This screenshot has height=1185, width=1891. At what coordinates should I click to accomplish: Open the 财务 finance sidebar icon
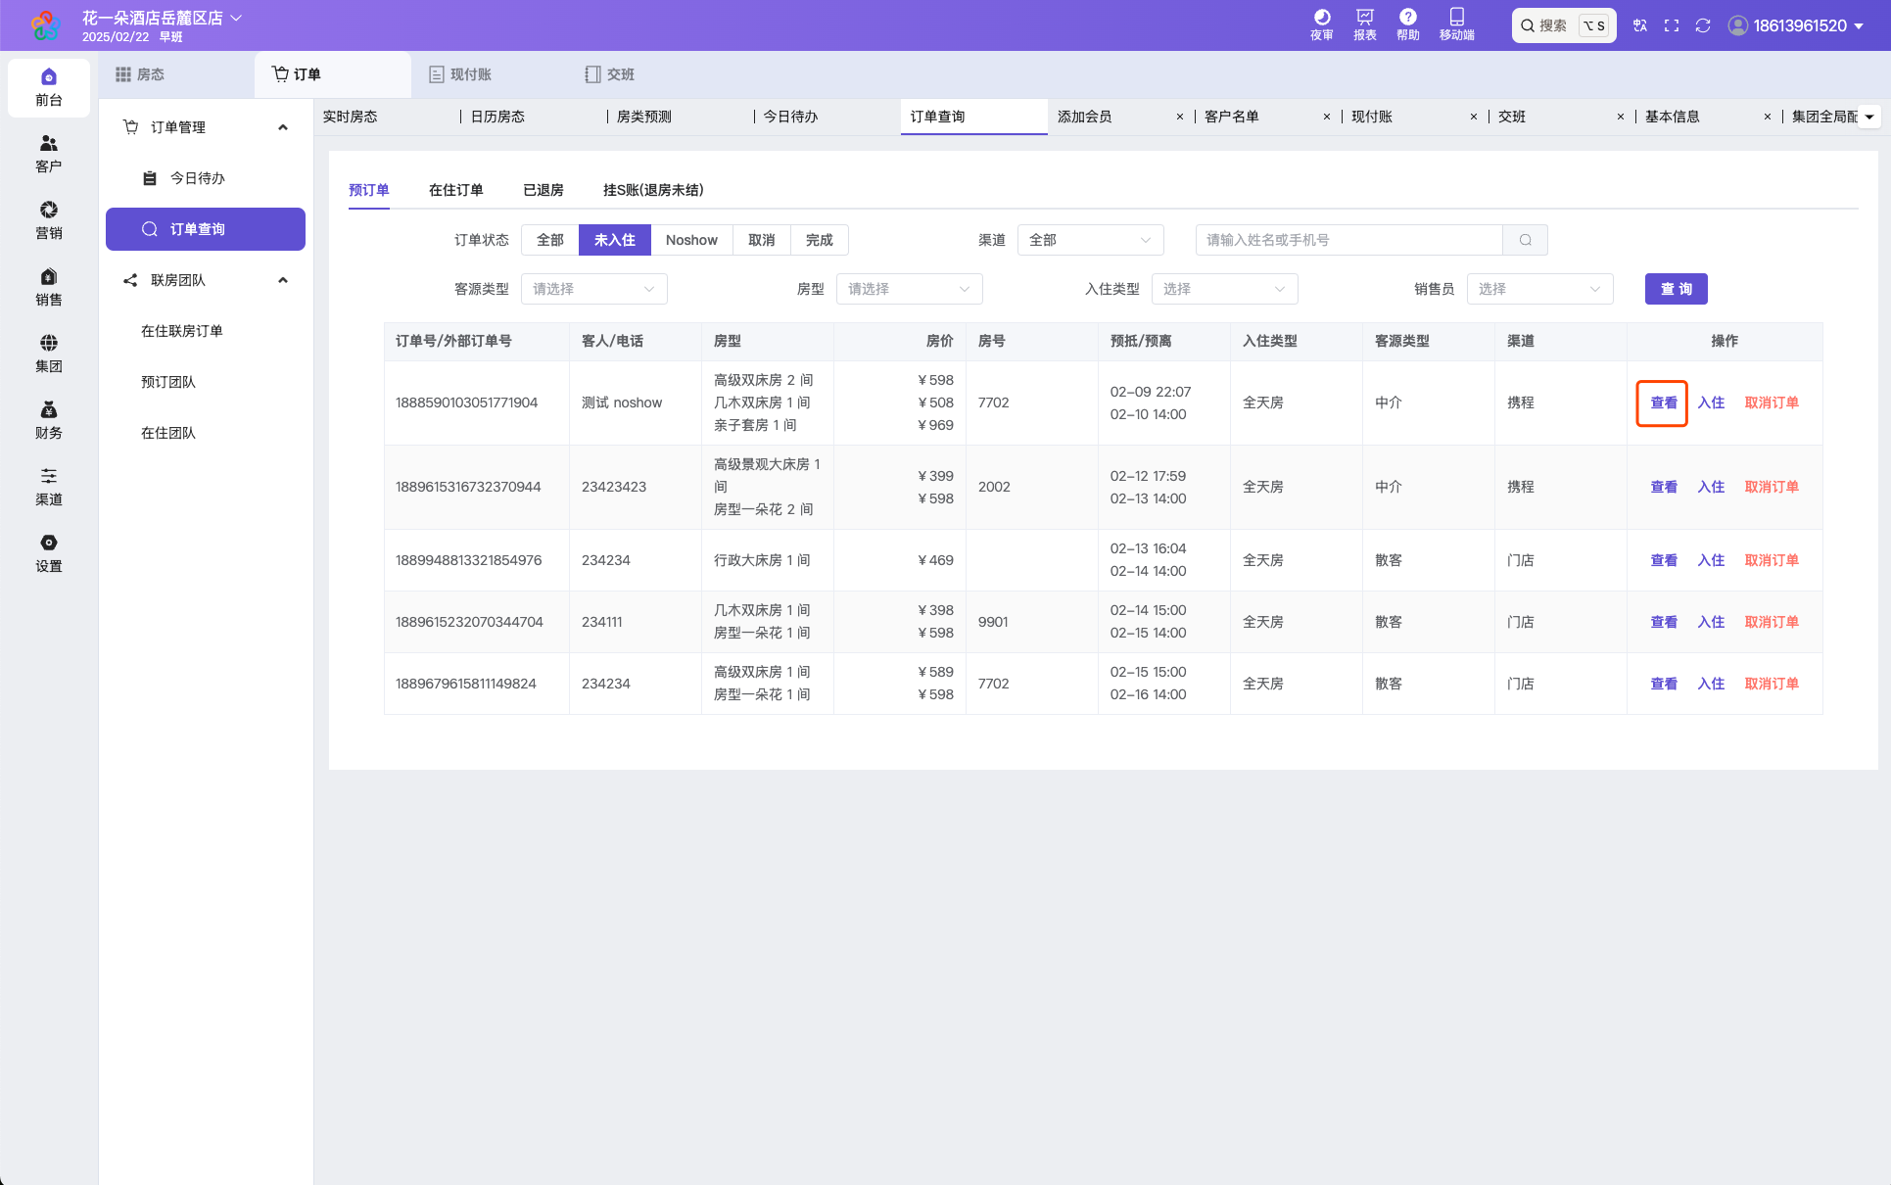pyautogui.click(x=49, y=420)
